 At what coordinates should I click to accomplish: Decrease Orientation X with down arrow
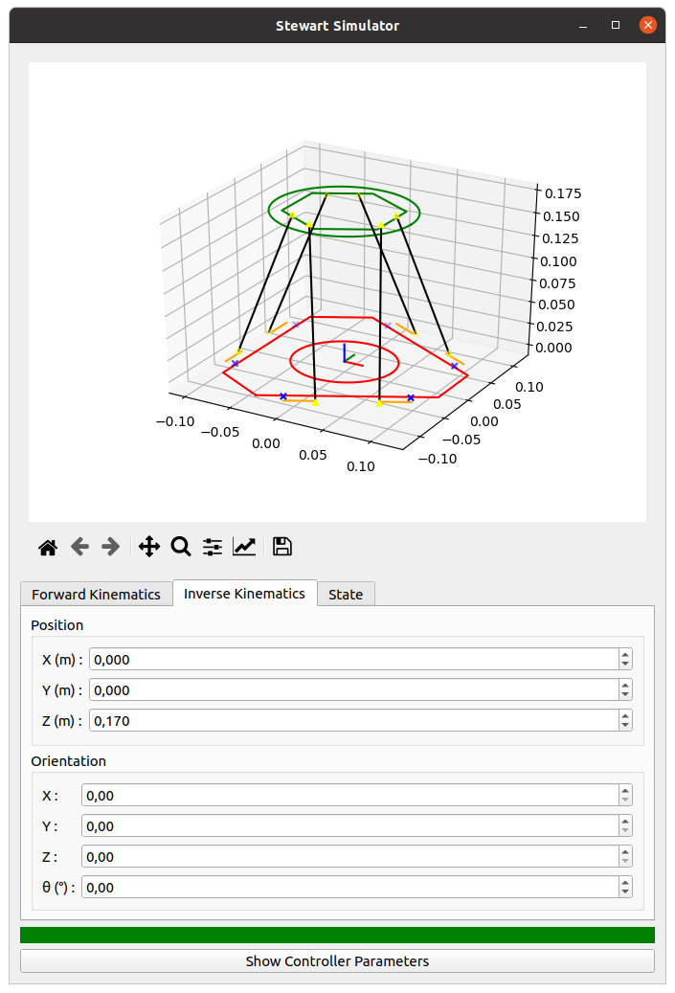(x=625, y=801)
